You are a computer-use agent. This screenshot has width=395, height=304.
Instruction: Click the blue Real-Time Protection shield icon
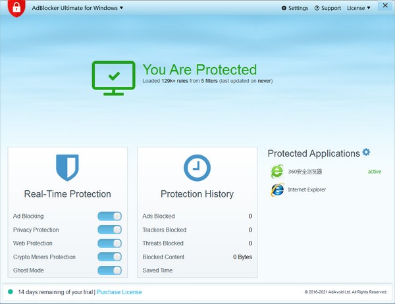pos(67,168)
